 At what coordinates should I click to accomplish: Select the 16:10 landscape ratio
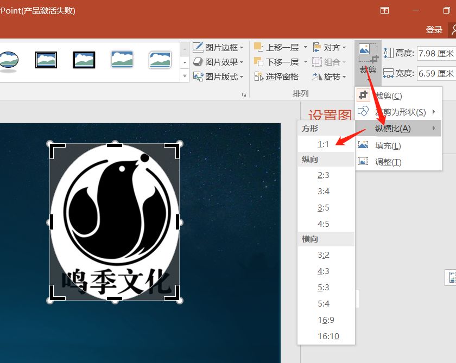[326, 336]
